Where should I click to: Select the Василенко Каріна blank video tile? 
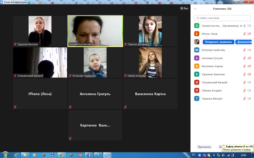150,94
